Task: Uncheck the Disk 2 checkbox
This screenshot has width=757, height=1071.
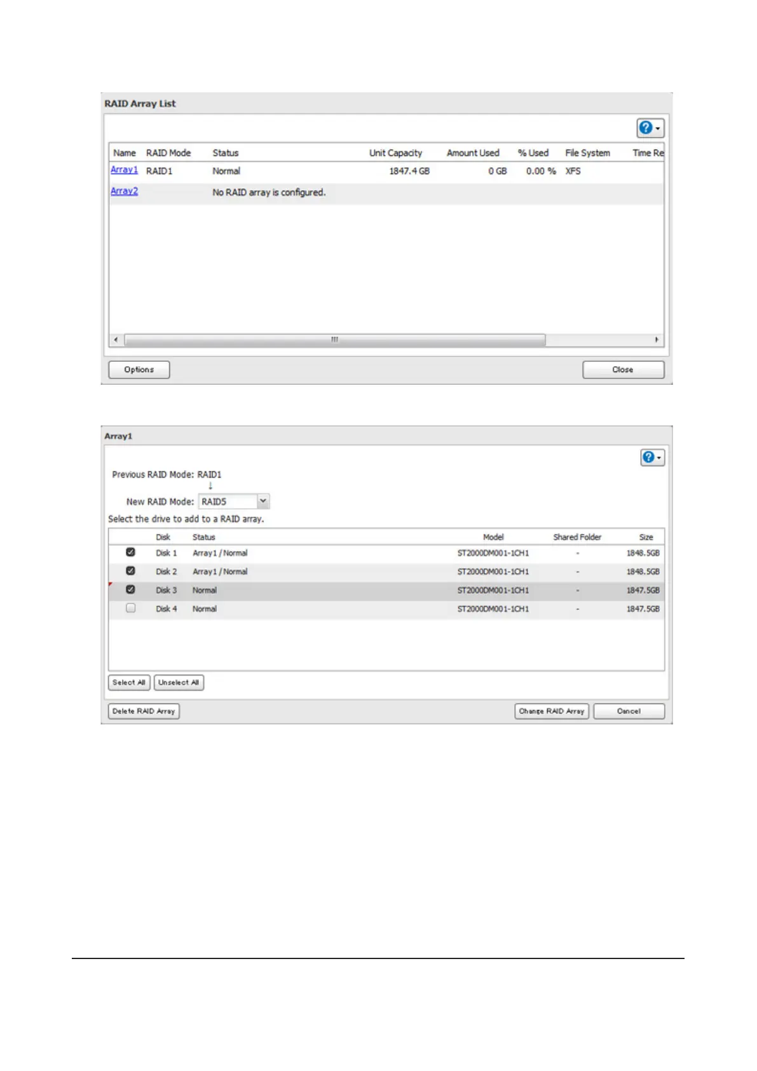Action: coord(130,570)
